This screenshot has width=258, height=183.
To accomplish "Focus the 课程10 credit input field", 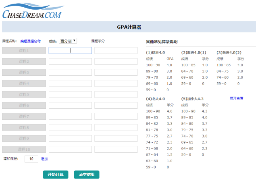I will tap(116, 149).
